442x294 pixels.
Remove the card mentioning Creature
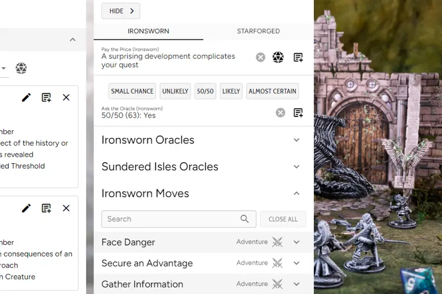pos(66,208)
